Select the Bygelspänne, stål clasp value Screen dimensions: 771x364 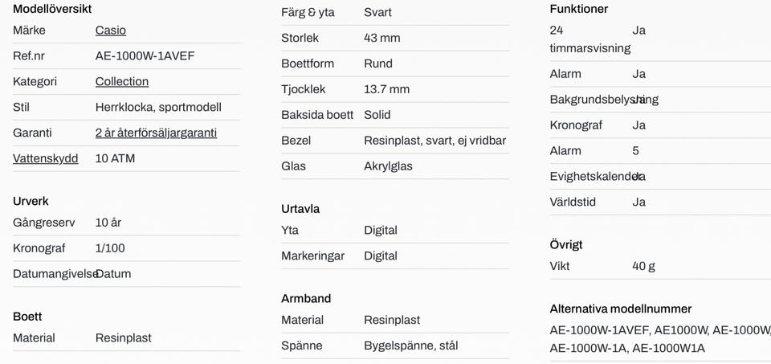pyautogui.click(x=411, y=346)
